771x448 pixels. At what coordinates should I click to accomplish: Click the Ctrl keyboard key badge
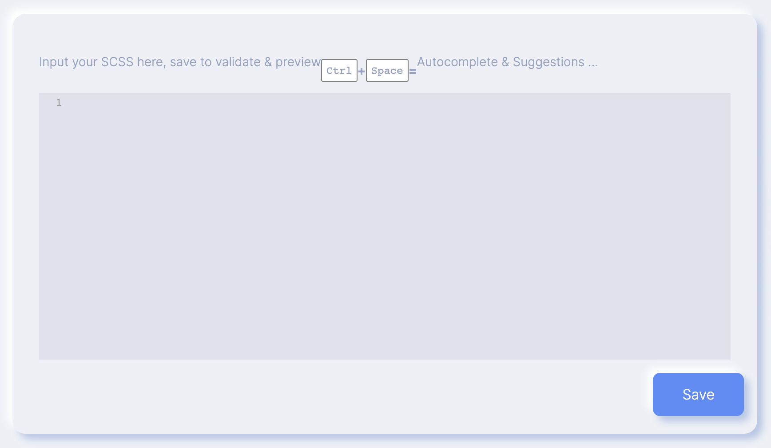[x=339, y=70]
